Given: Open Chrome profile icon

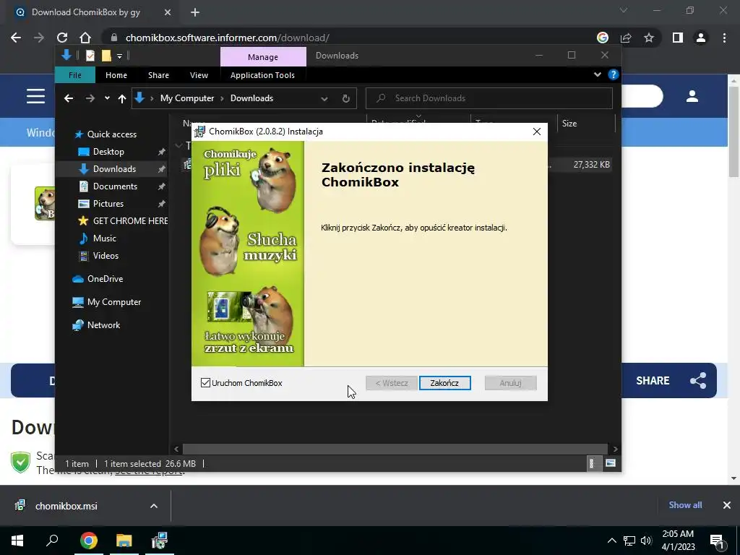Looking at the screenshot, I should 701,38.
